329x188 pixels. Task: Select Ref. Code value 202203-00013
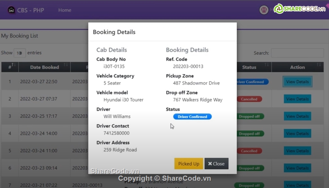[188, 66]
